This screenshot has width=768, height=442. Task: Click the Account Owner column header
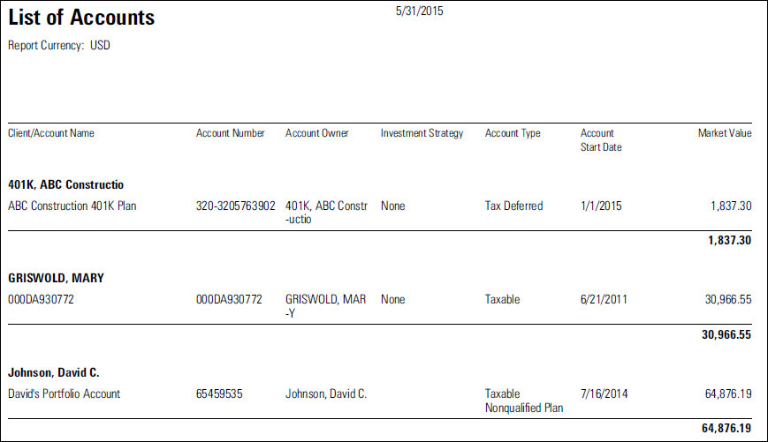pyautogui.click(x=316, y=133)
